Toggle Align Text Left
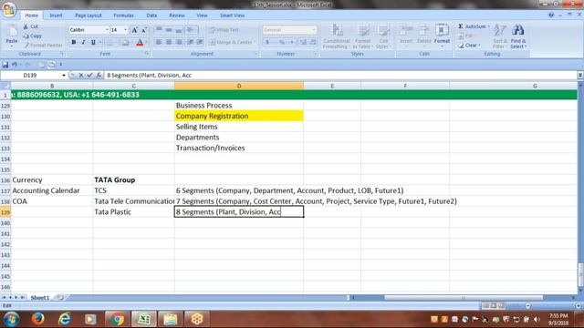 pos(159,43)
